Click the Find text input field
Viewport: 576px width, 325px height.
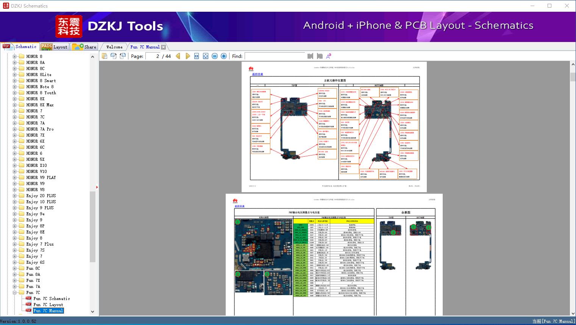[275, 56]
